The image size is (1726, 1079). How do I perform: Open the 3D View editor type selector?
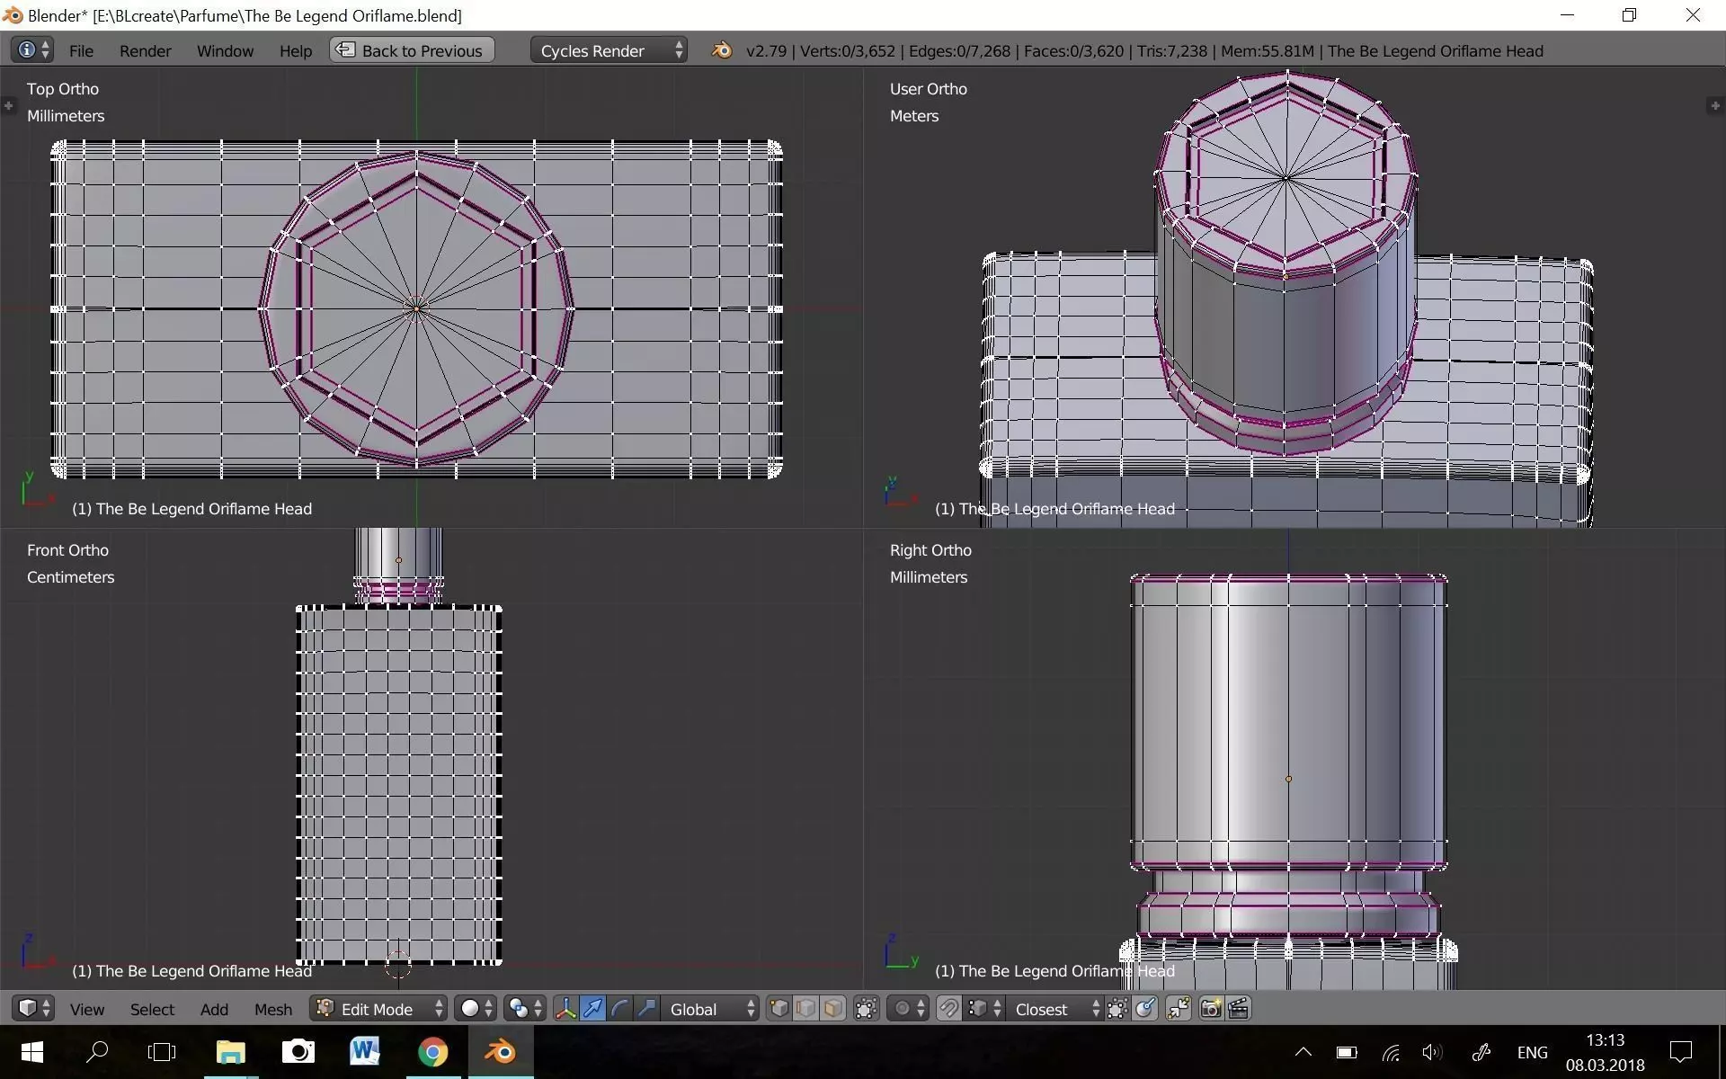point(33,1009)
